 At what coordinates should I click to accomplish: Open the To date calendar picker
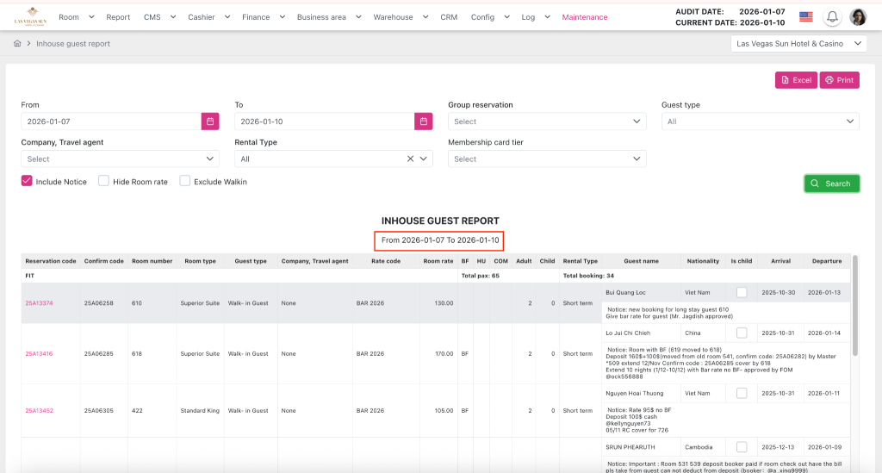[x=423, y=121]
